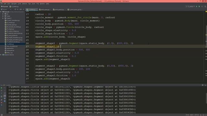Open 12_arbiter.py breadcrumb in navigation bar
Image resolution: width=207 pixels, height=116 pixels.
pyautogui.click(x=14, y=6)
